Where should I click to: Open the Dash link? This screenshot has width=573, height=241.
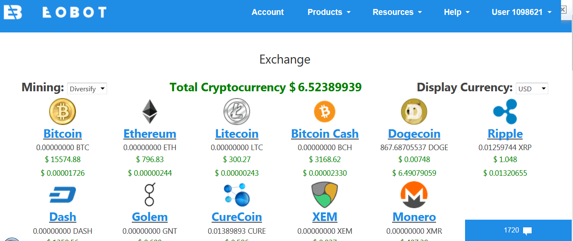(x=63, y=217)
